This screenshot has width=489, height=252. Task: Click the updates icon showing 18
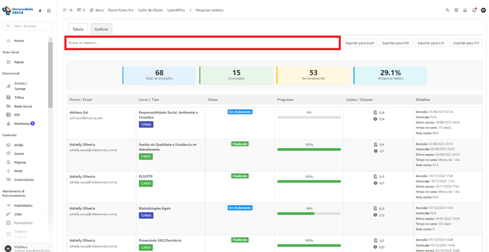[x=68, y=10]
